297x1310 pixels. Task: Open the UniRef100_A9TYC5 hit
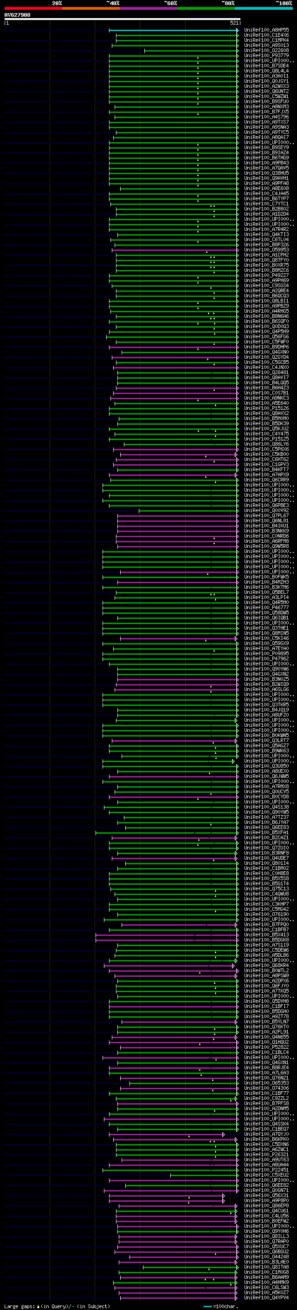[266, 132]
